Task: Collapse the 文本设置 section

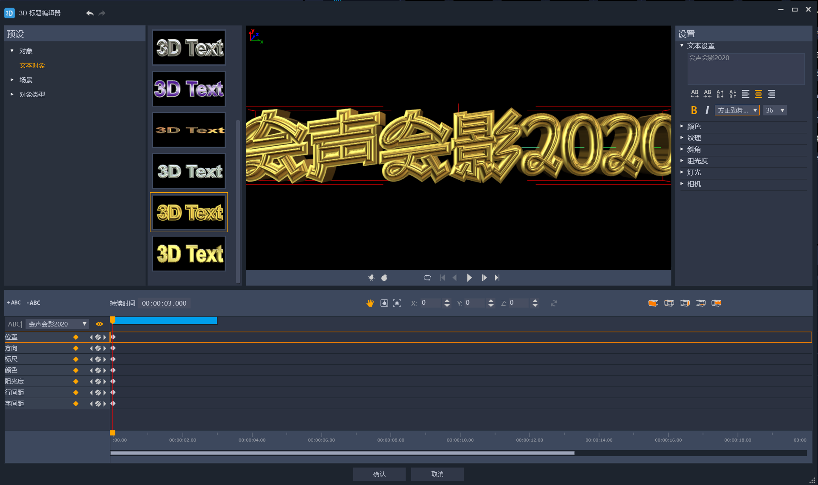Action: pyautogui.click(x=682, y=46)
